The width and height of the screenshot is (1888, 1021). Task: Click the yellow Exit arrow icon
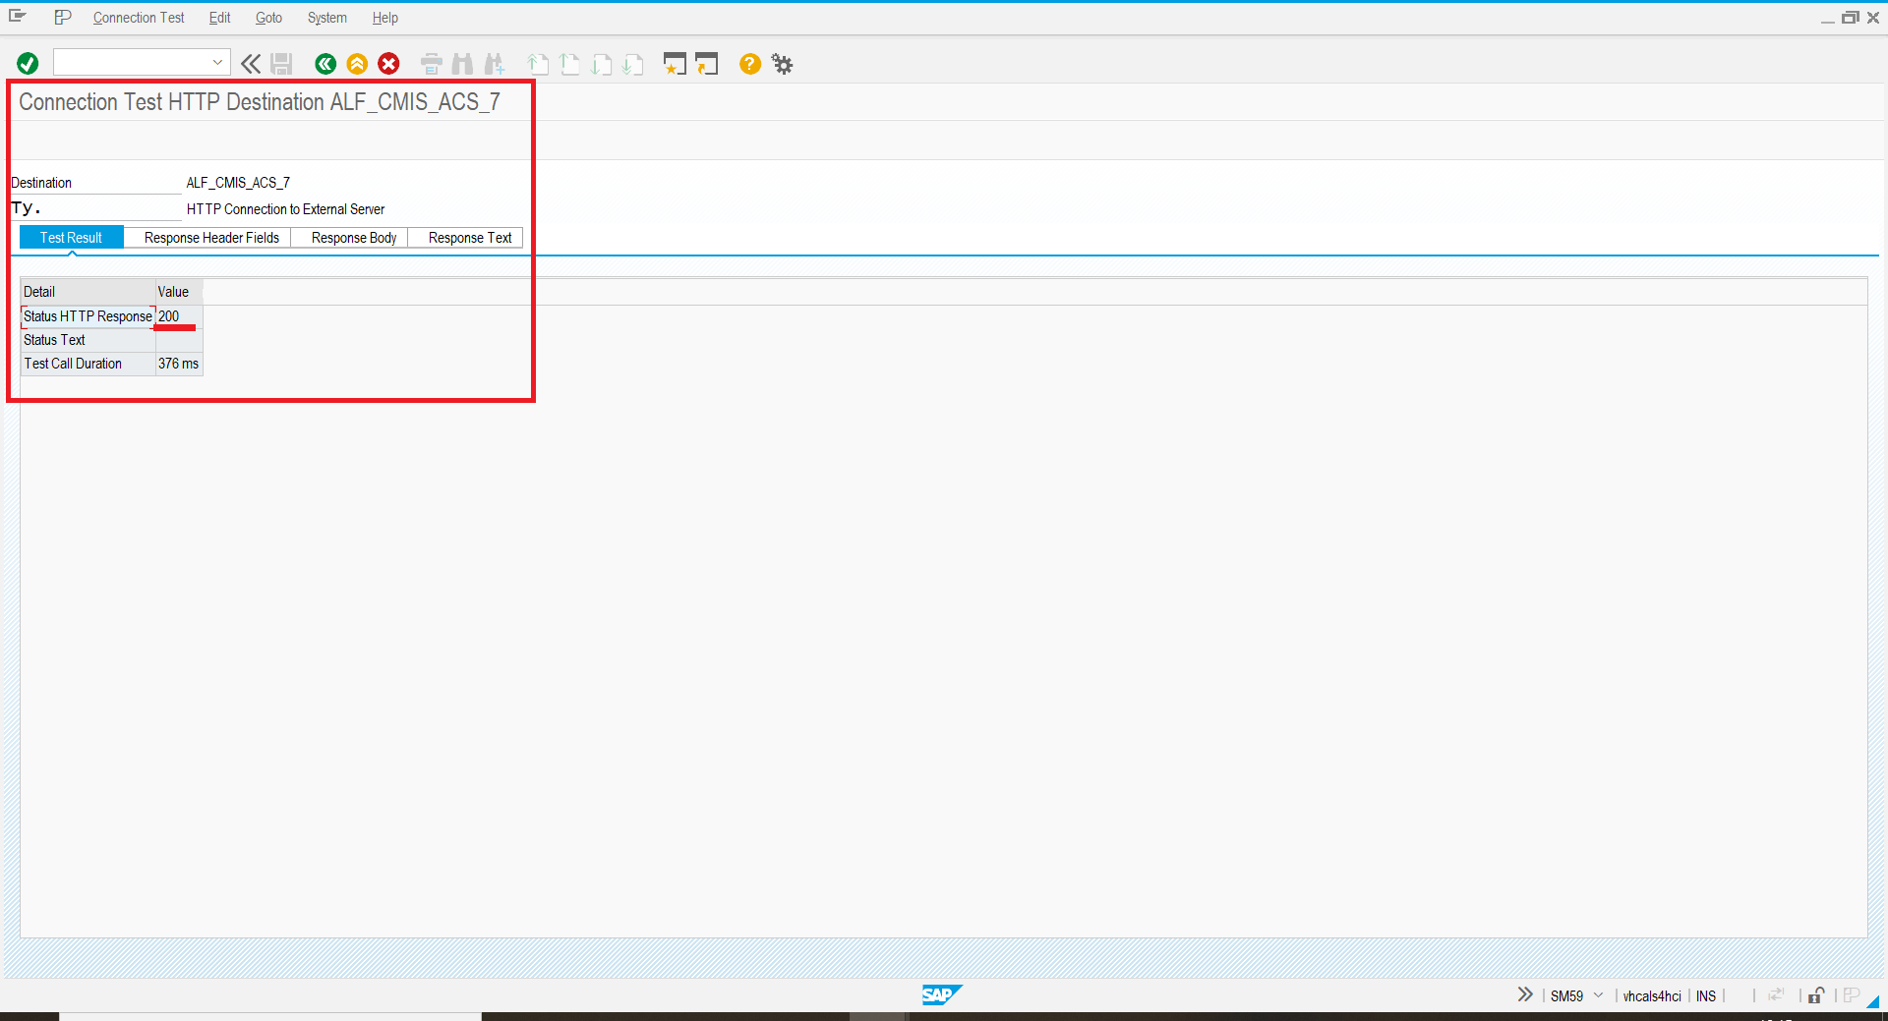357,64
